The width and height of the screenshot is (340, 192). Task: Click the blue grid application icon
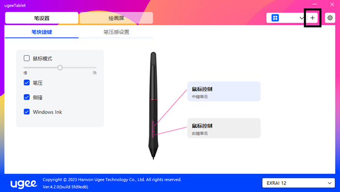click(x=275, y=18)
